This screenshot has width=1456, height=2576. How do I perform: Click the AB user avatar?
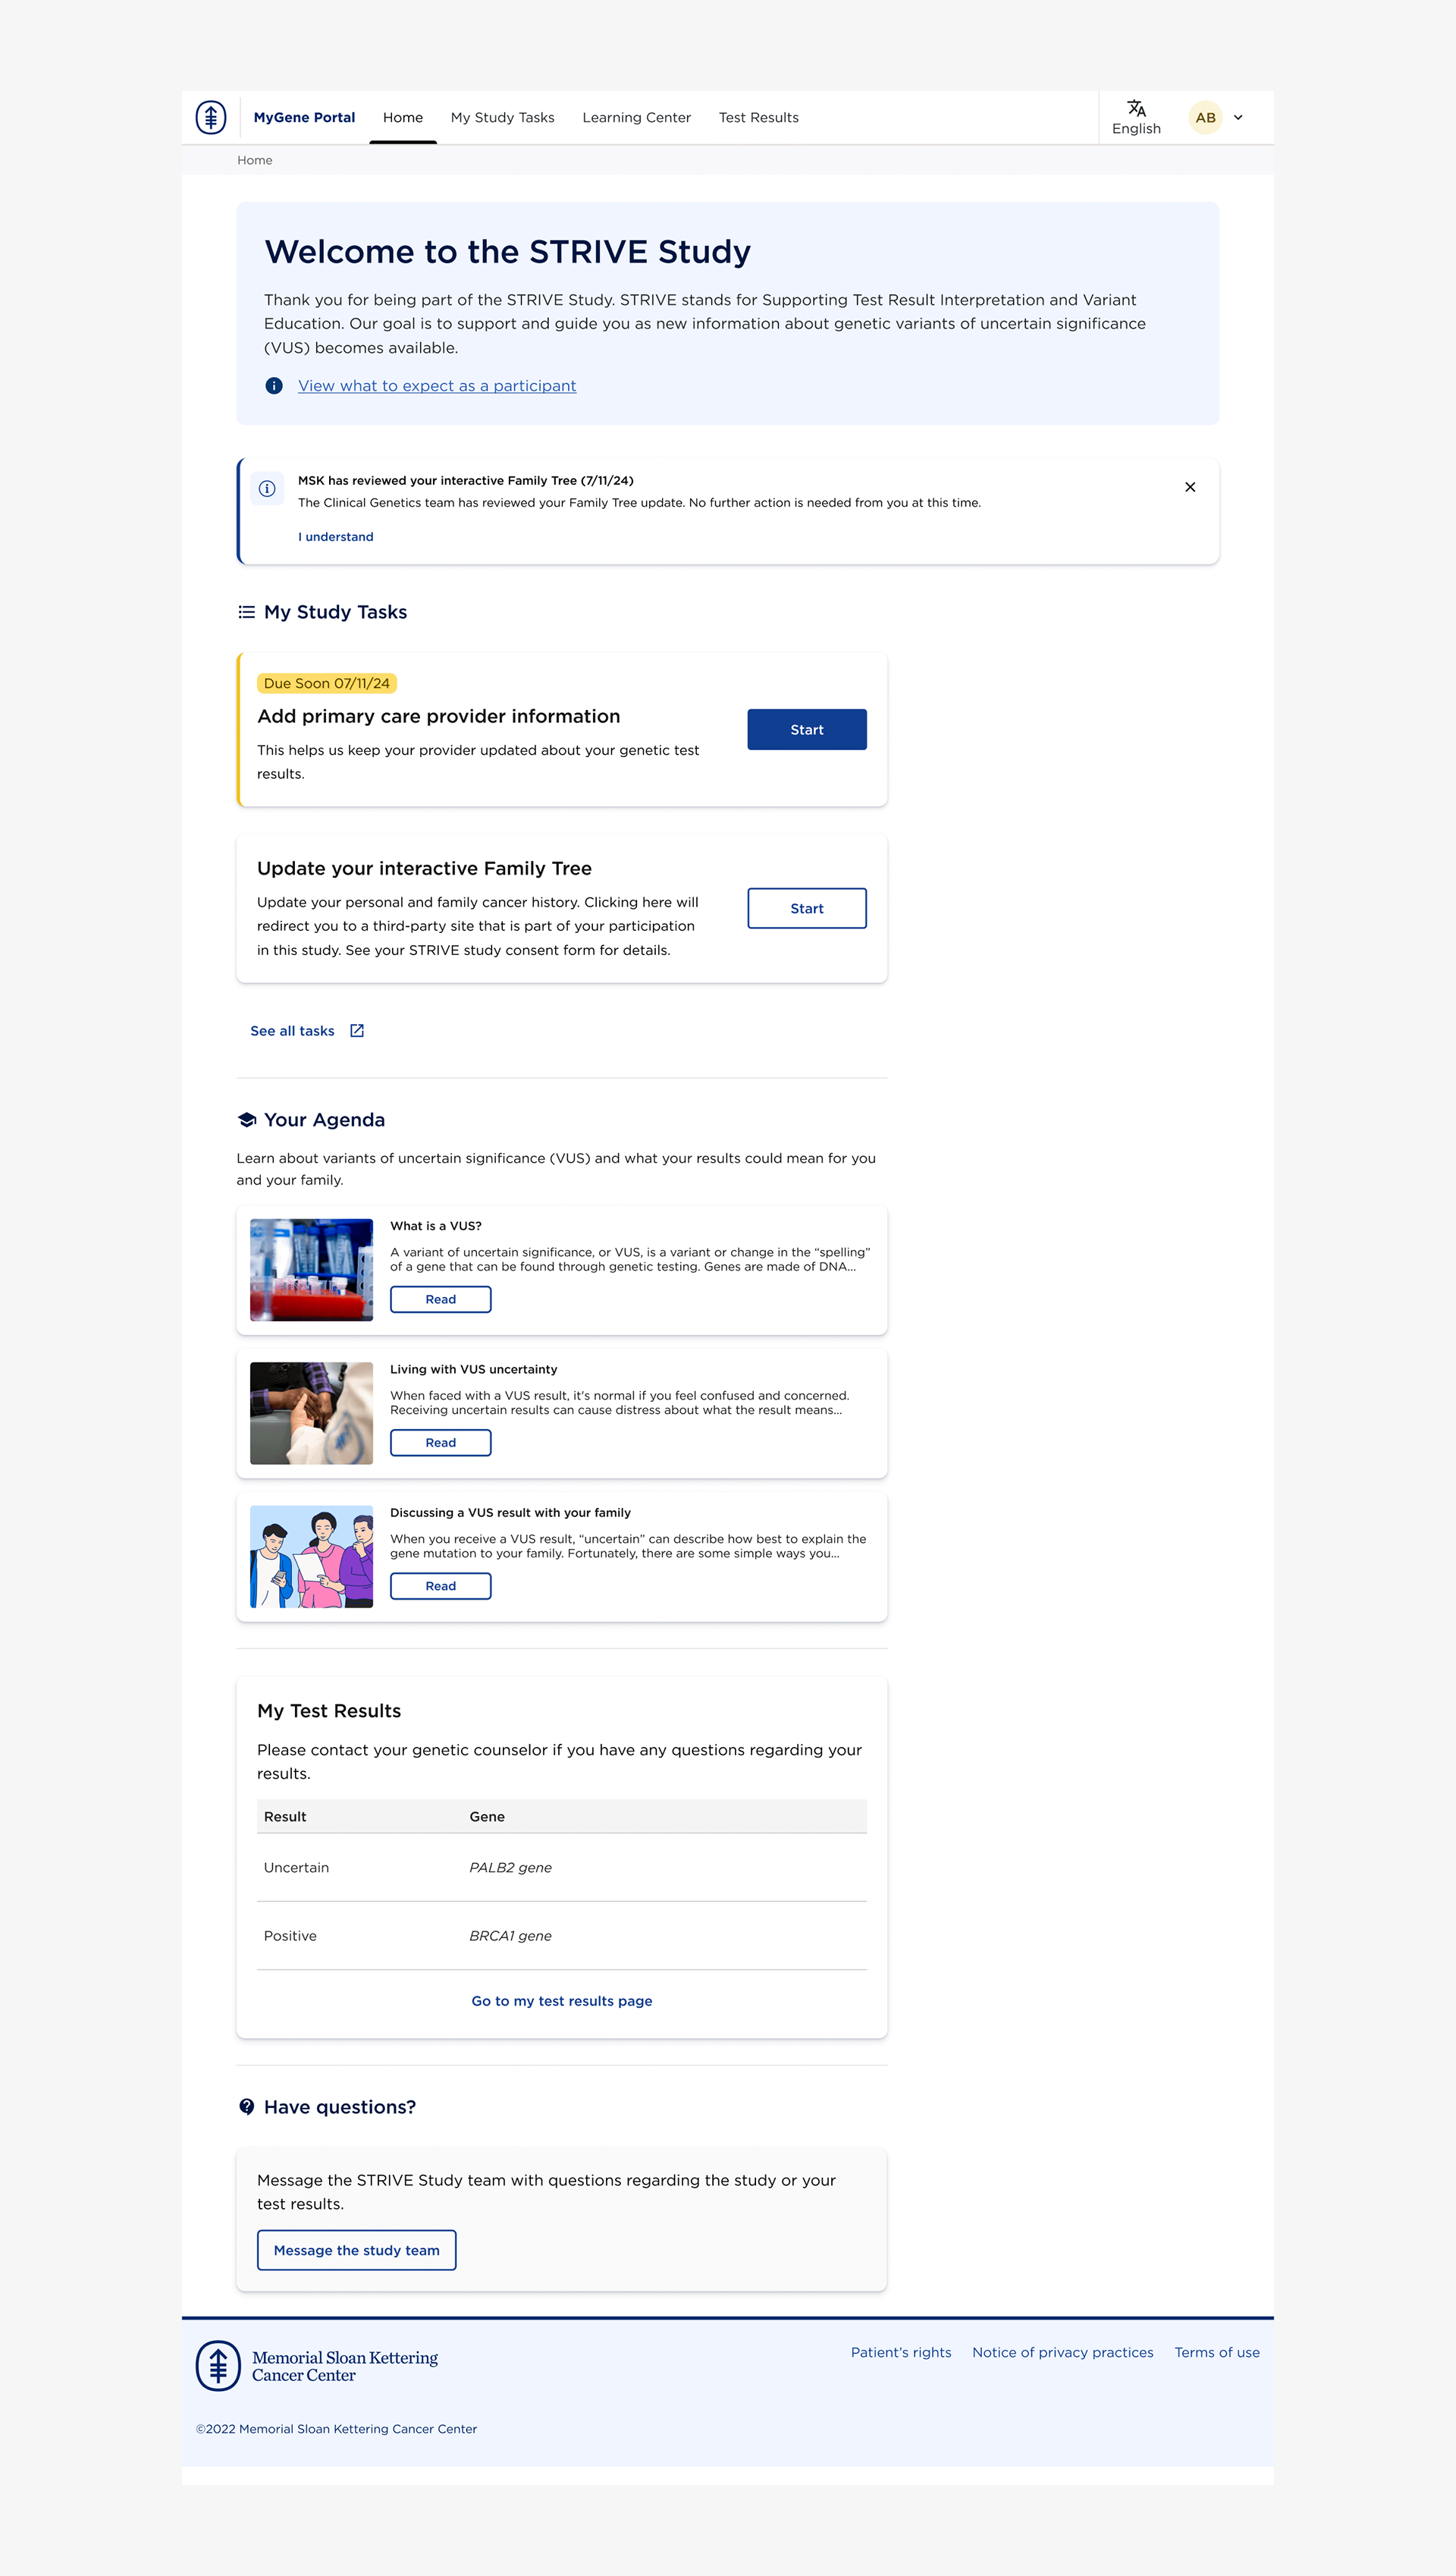[1205, 117]
